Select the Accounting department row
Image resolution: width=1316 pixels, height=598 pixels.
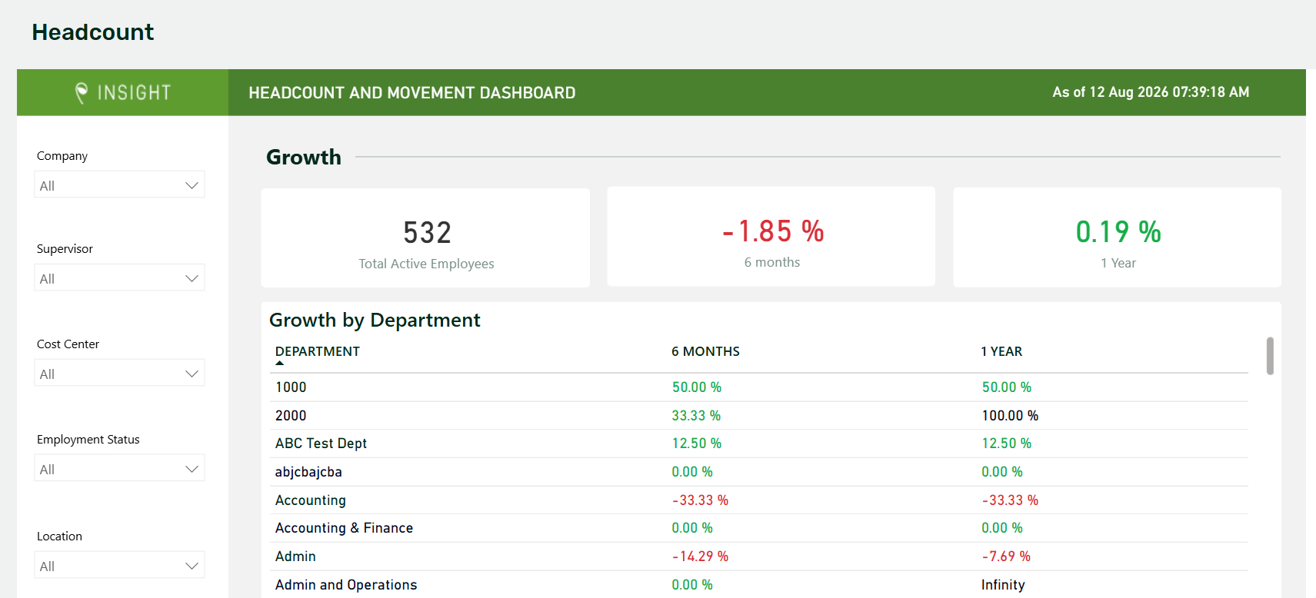759,500
